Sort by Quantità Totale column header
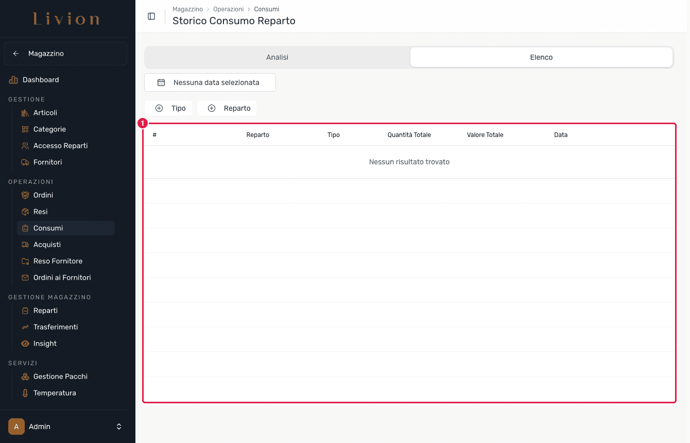Viewport: 690px width, 443px height. point(409,135)
